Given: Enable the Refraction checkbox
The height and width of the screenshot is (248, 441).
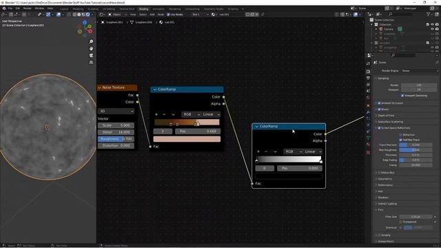Looking at the screenshot, I should tap(401, 135).
